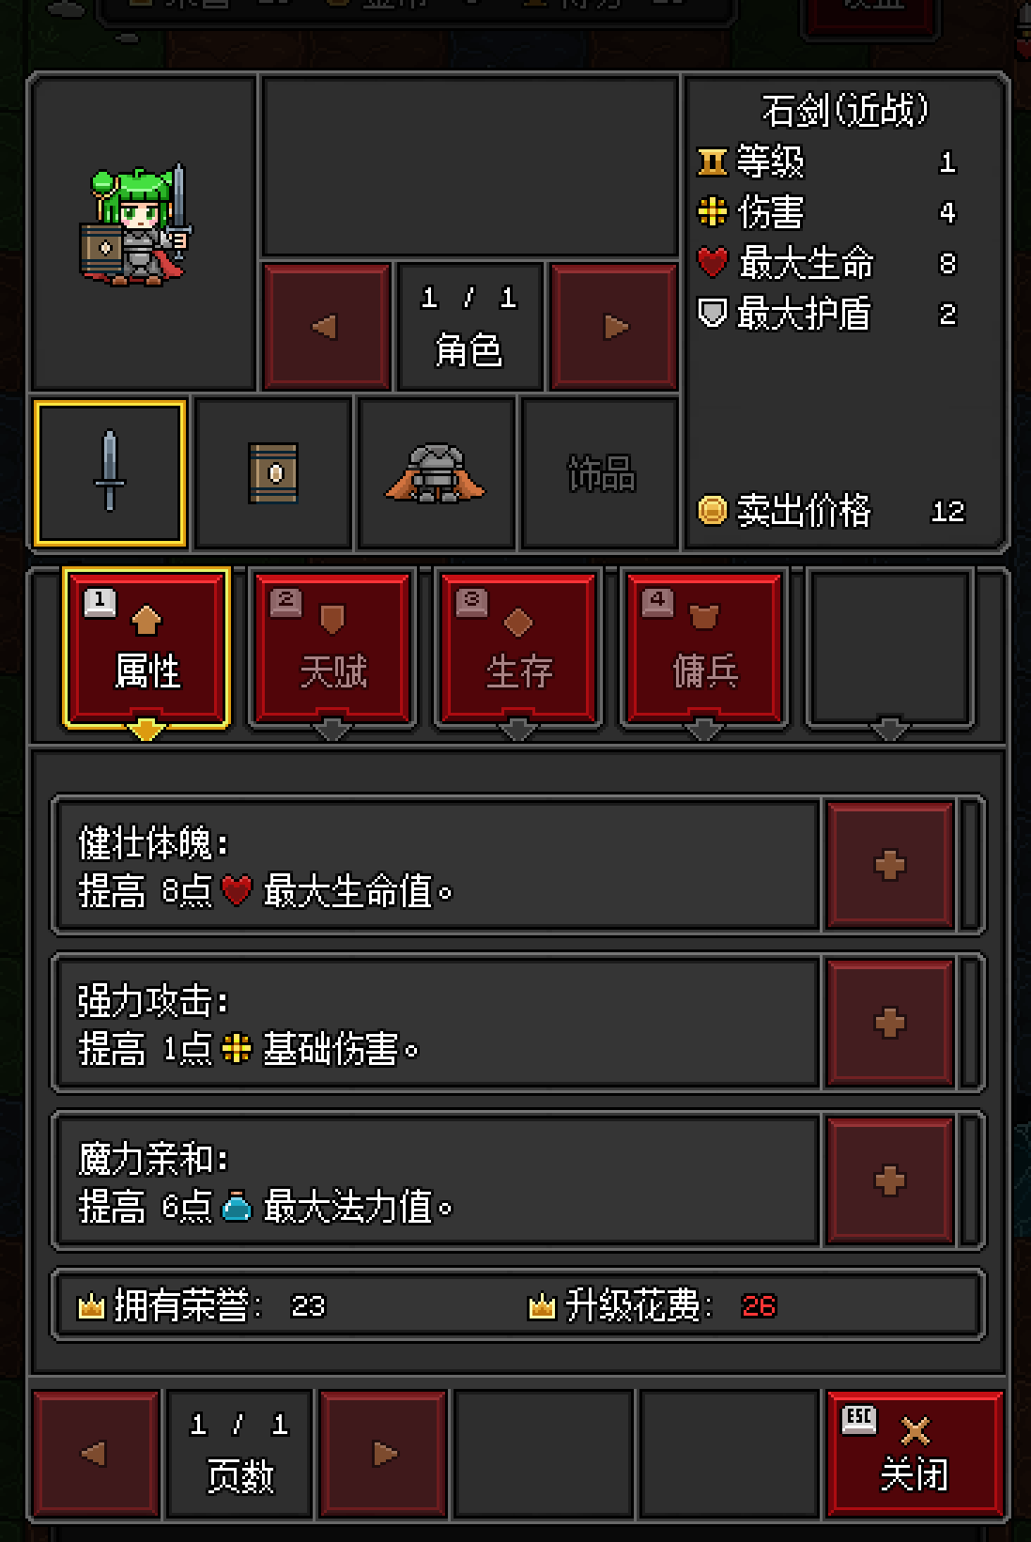Switch to the 属性 attributes tab
The height and width of the screenshot is (1542, 1031).
click(x=146, y=648)
